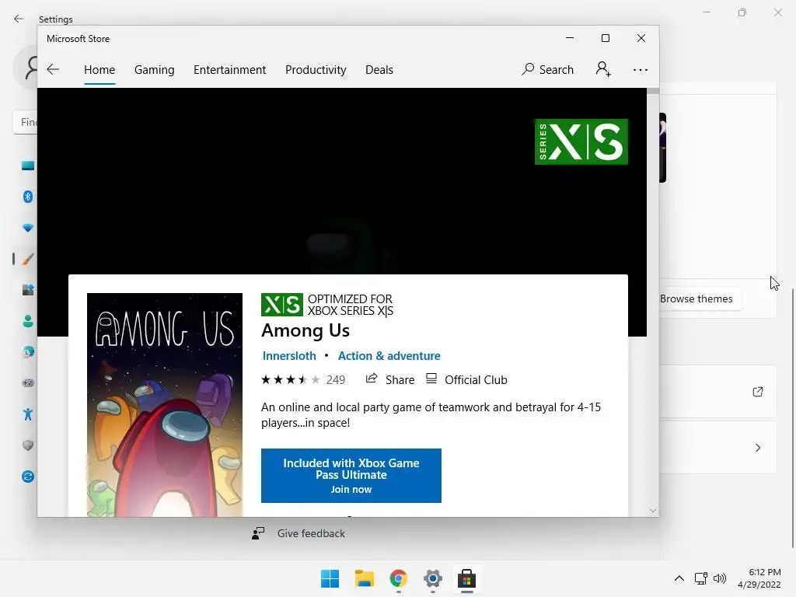Open System in Settings sidebar
Screen dimensions: 796x597
28,166
